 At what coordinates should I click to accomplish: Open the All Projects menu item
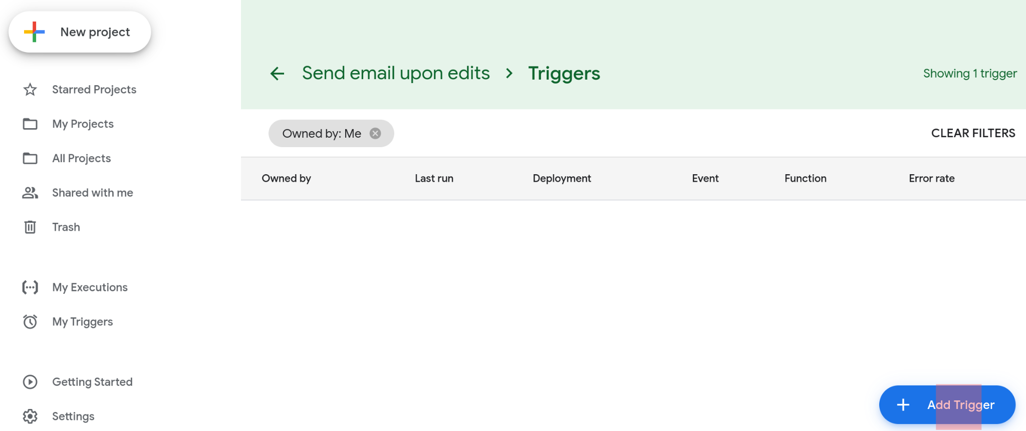pyautogui.click(x=81, y=158)
